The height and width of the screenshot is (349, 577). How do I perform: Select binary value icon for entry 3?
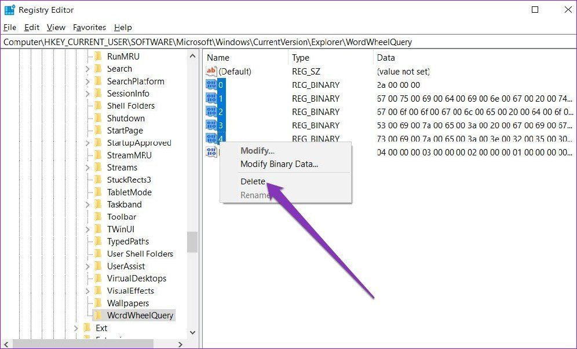[x=211, y=125]
